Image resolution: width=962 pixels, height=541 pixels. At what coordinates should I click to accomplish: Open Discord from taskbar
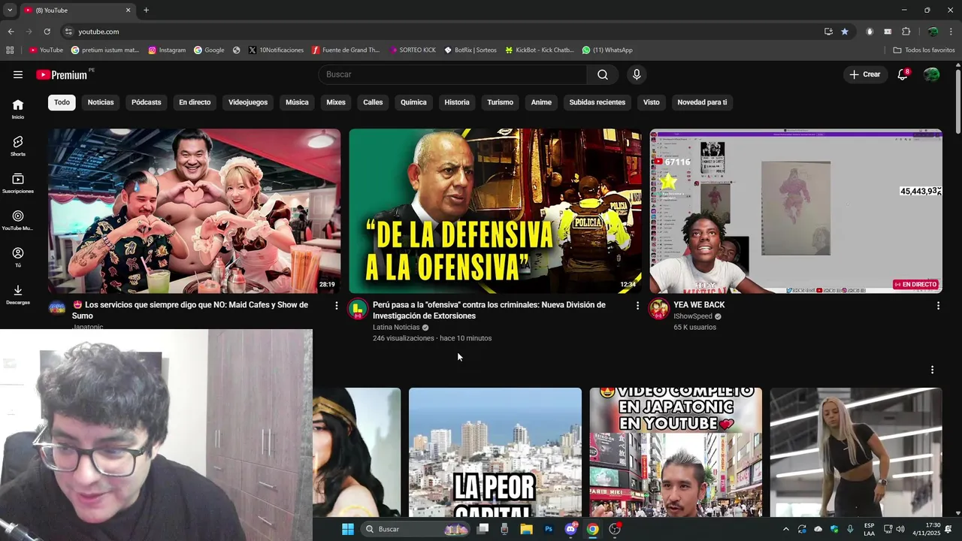[570, 529]
